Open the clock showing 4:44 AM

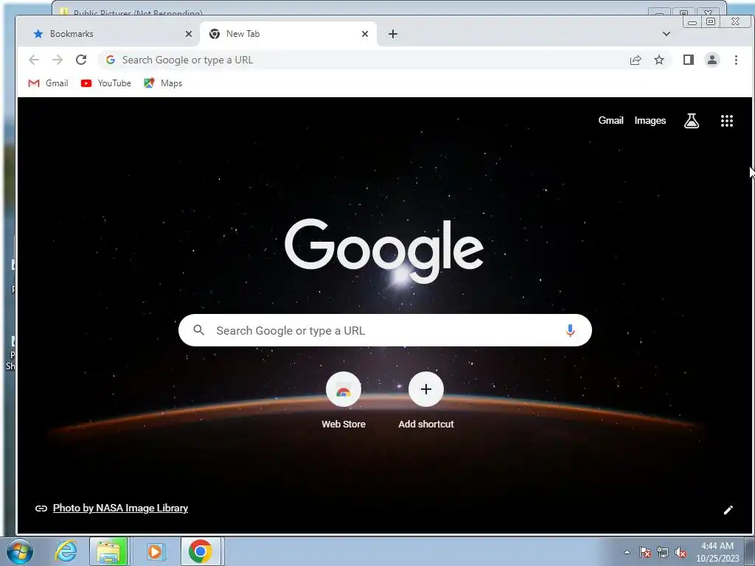pos(717,552)
